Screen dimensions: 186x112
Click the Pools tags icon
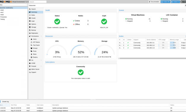(x=31, y=51)
